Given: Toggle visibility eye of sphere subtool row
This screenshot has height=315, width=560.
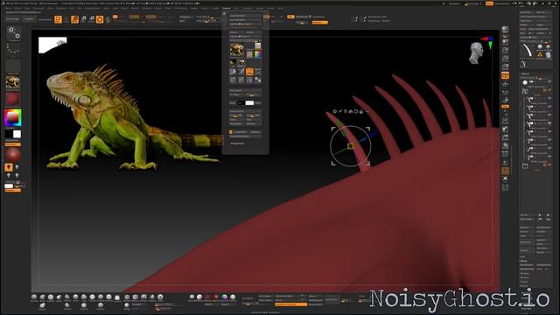Looking at the screenshot, I should pos(549,82).
